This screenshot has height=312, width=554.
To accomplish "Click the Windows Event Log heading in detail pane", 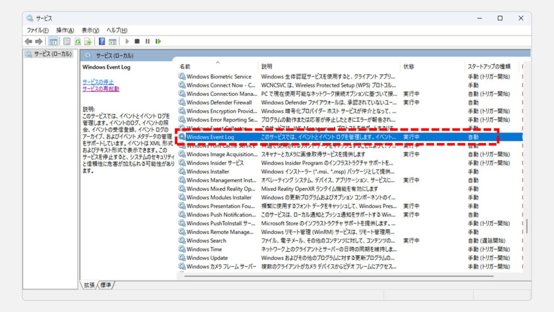I will point(107,67).
